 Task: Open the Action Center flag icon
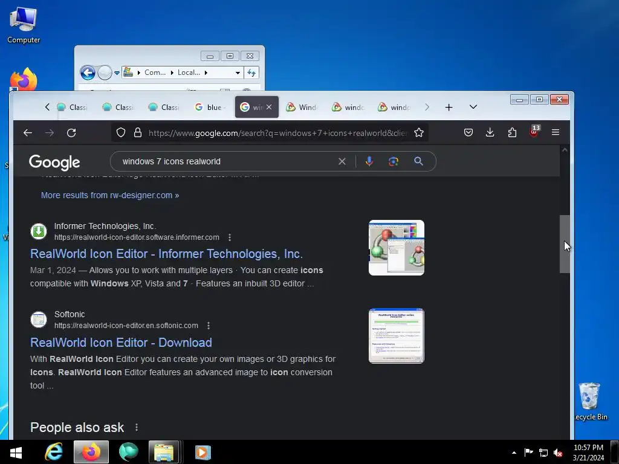click(528, 453)
